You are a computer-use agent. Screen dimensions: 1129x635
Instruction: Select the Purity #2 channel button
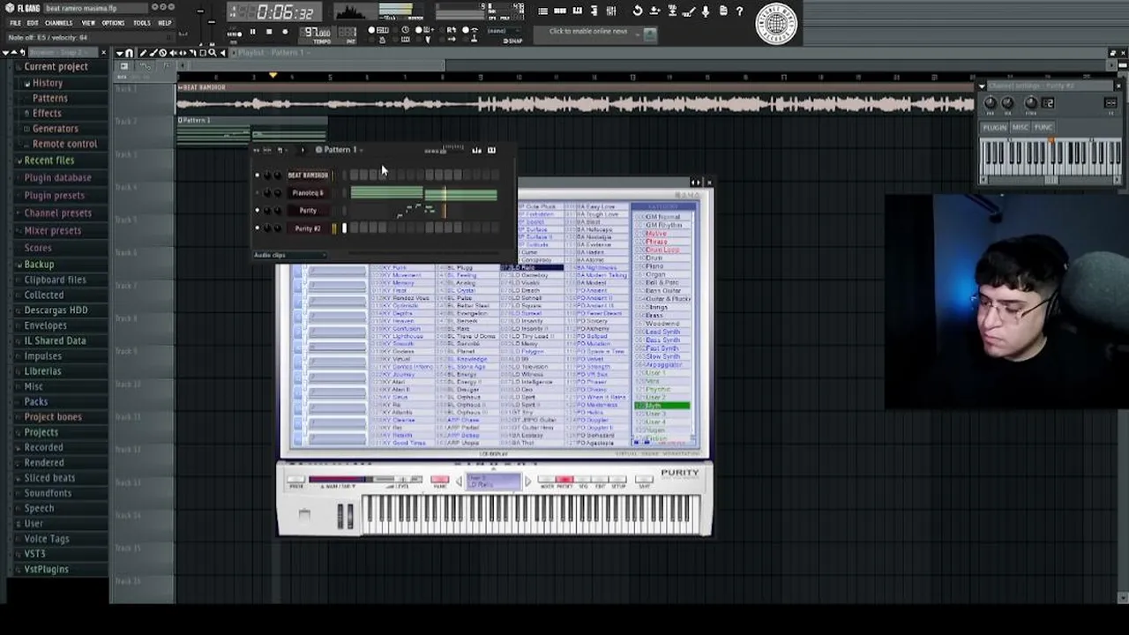pyautogui.click(x=308, y=228)
